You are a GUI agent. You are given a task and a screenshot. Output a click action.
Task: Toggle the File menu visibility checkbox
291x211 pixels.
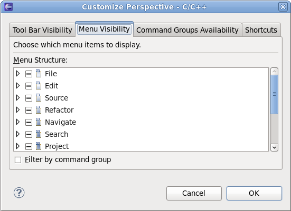(29, 74)
